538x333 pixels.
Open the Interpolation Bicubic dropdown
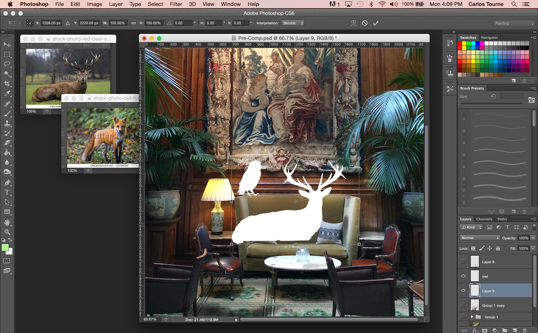coord(293,23)
